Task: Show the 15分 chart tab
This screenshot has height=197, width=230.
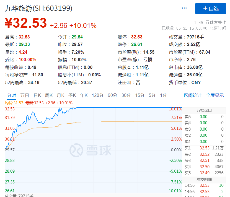Action: [140, 95]
